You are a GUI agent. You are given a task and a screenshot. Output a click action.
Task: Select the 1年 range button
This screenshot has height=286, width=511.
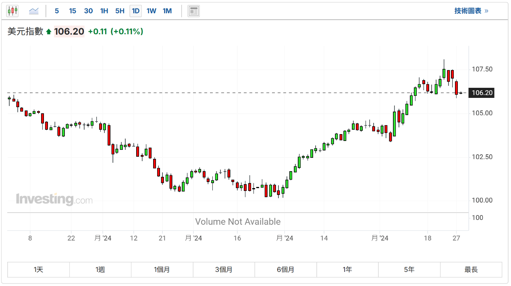pyautogui.click(x=347, y=269)
